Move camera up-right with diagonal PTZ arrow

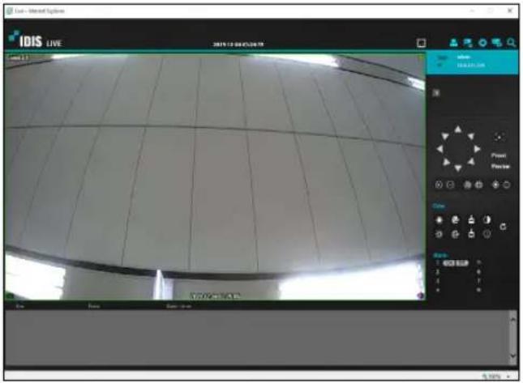[471, 136]
